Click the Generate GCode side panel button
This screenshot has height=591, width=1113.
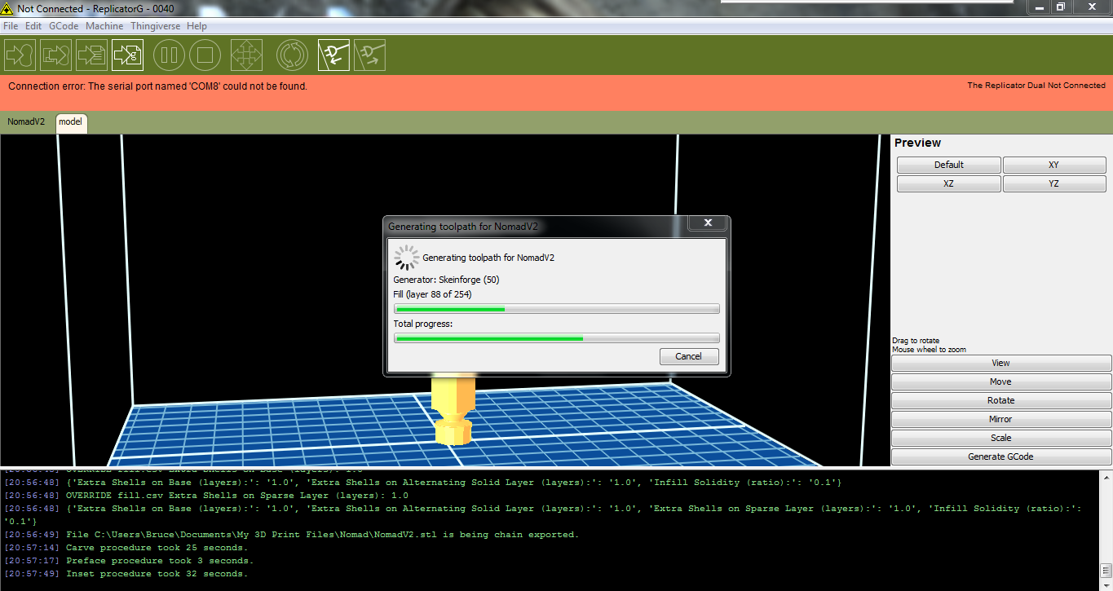[x=1001, y=456]
